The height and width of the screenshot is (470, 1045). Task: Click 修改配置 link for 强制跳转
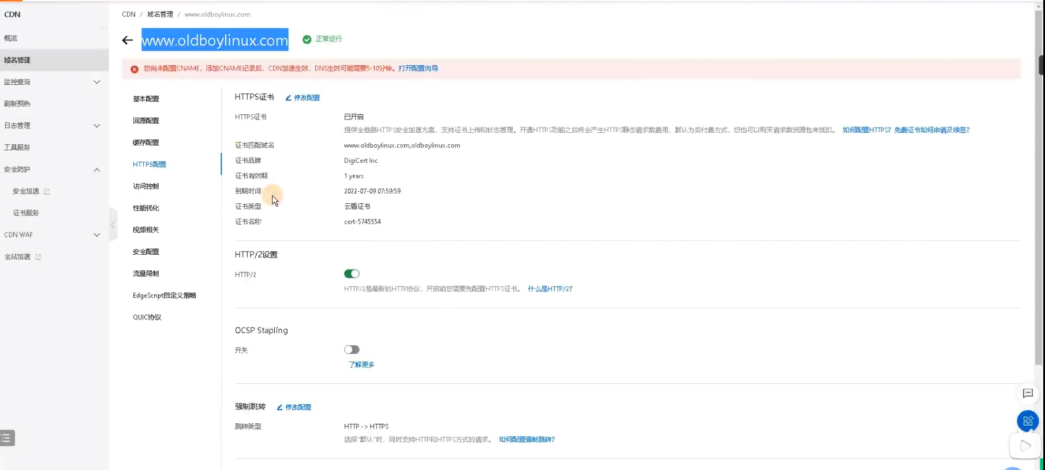point(298,408)
